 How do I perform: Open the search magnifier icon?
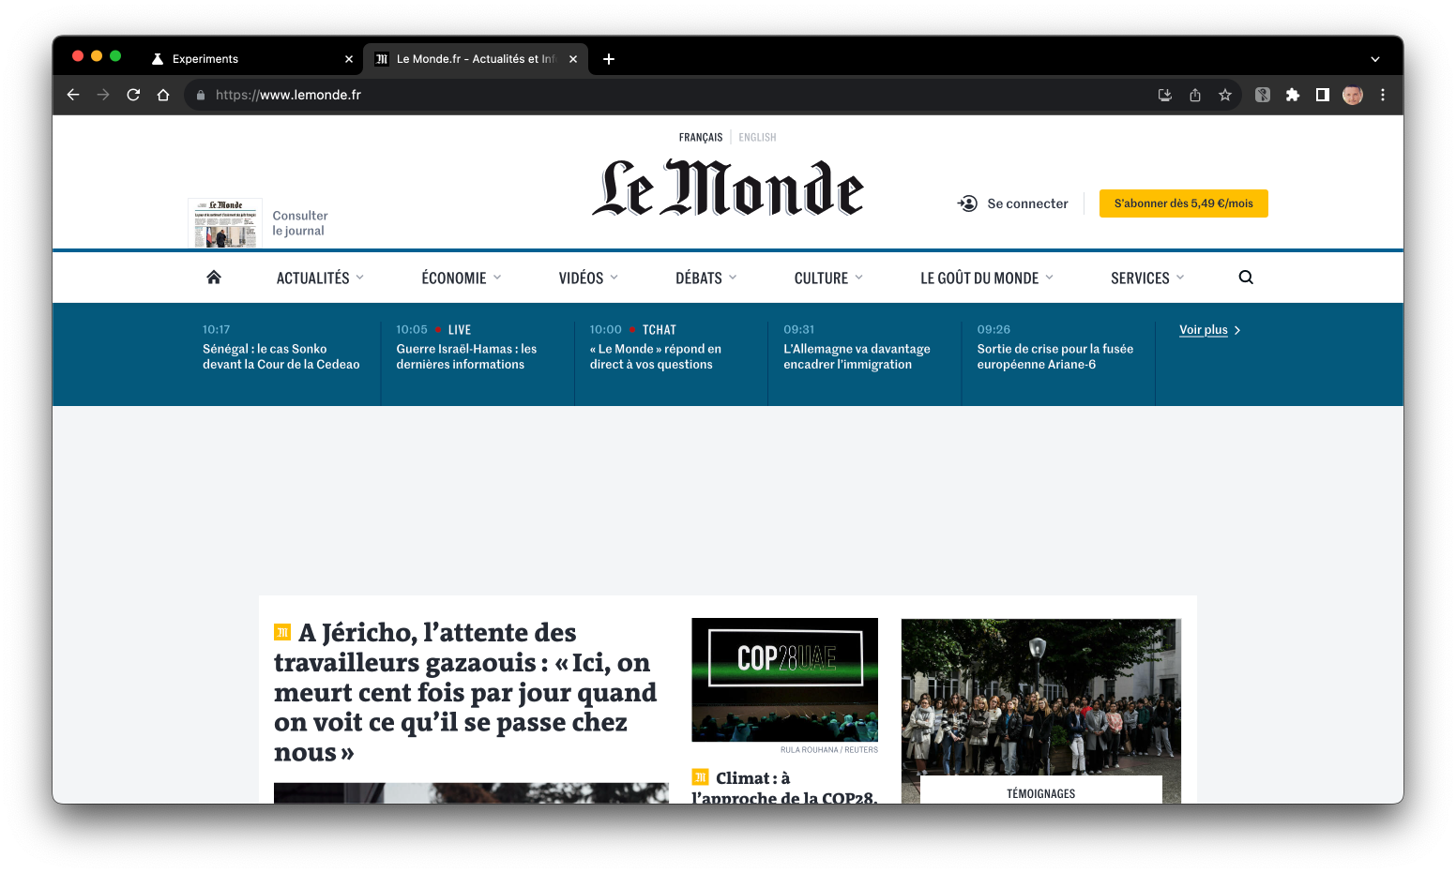1246,278
